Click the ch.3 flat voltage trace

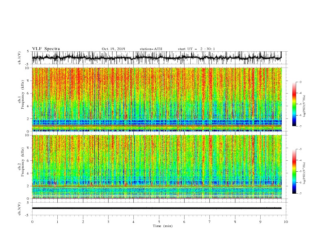[x=157, y=208]
